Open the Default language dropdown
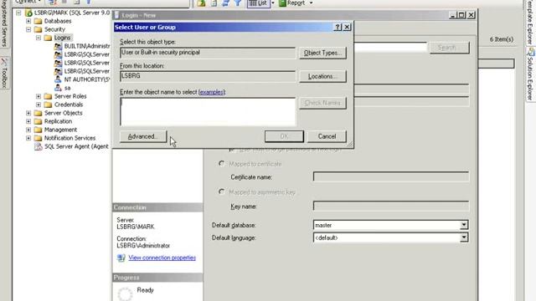Screen dimensions: 536x301 (463, 237)
